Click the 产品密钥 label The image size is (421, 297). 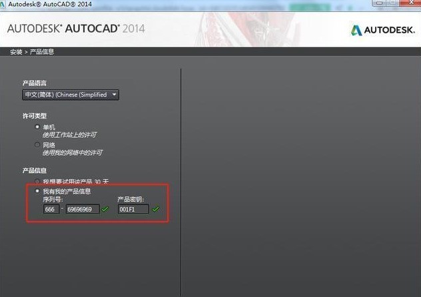130,199
